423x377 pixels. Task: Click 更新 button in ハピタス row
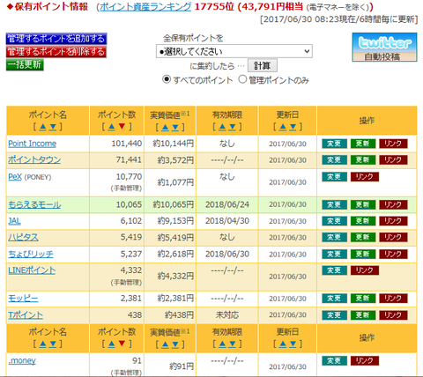click(363, 237)
